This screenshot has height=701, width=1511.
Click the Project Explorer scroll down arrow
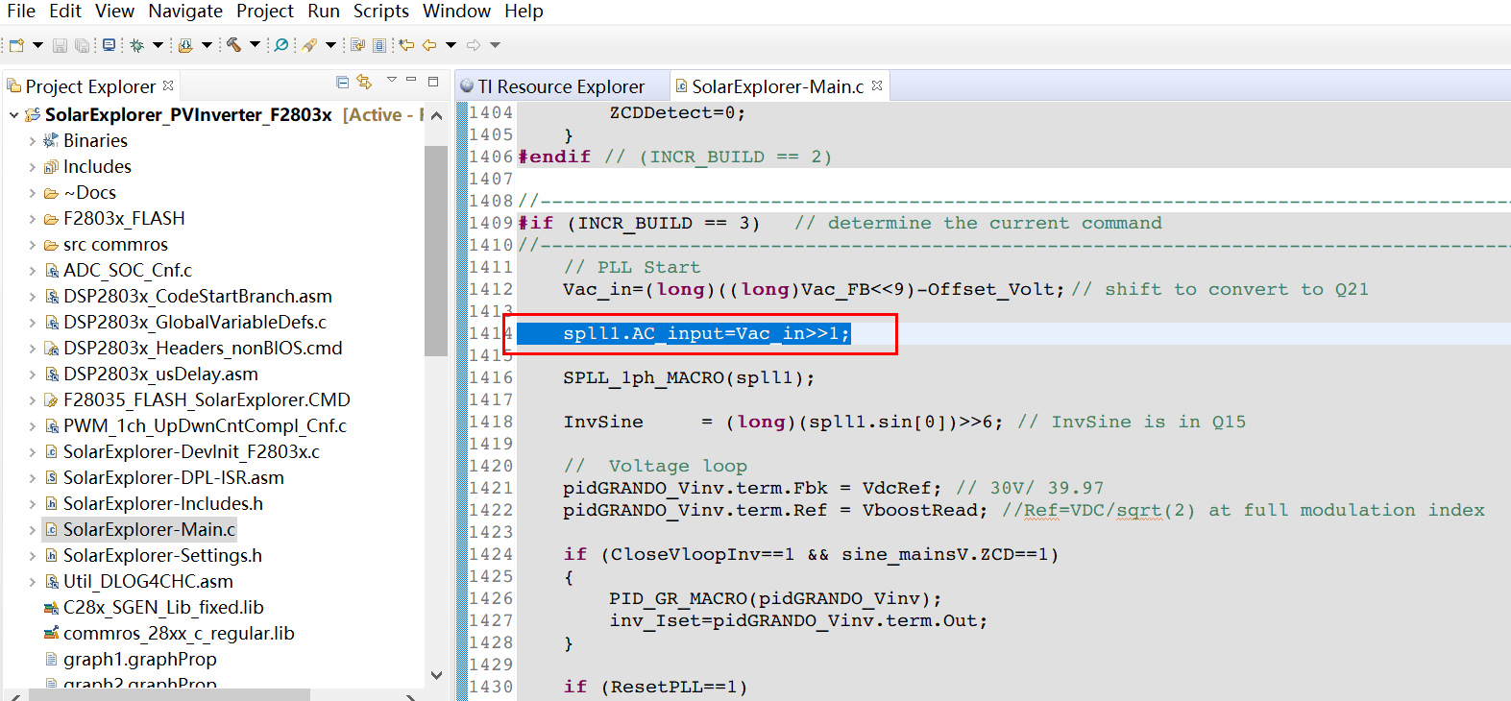coord(436,675)
